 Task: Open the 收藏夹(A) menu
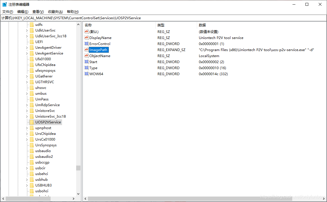[x=55, y=12]
